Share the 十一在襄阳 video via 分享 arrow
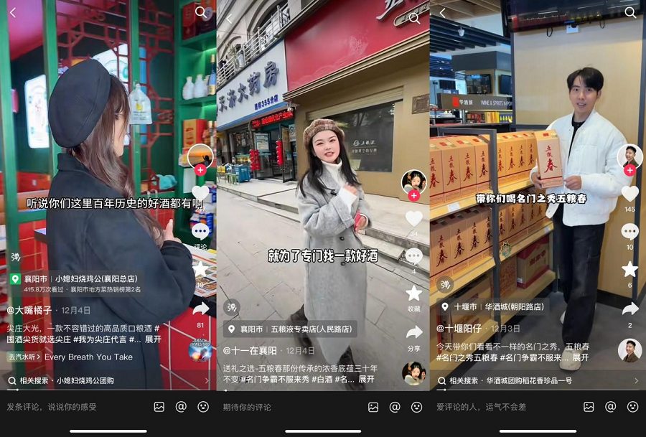 coord(414,332)
